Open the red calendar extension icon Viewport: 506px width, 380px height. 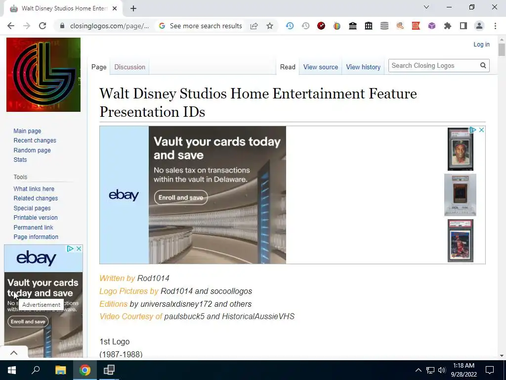(x=416, y=26)
